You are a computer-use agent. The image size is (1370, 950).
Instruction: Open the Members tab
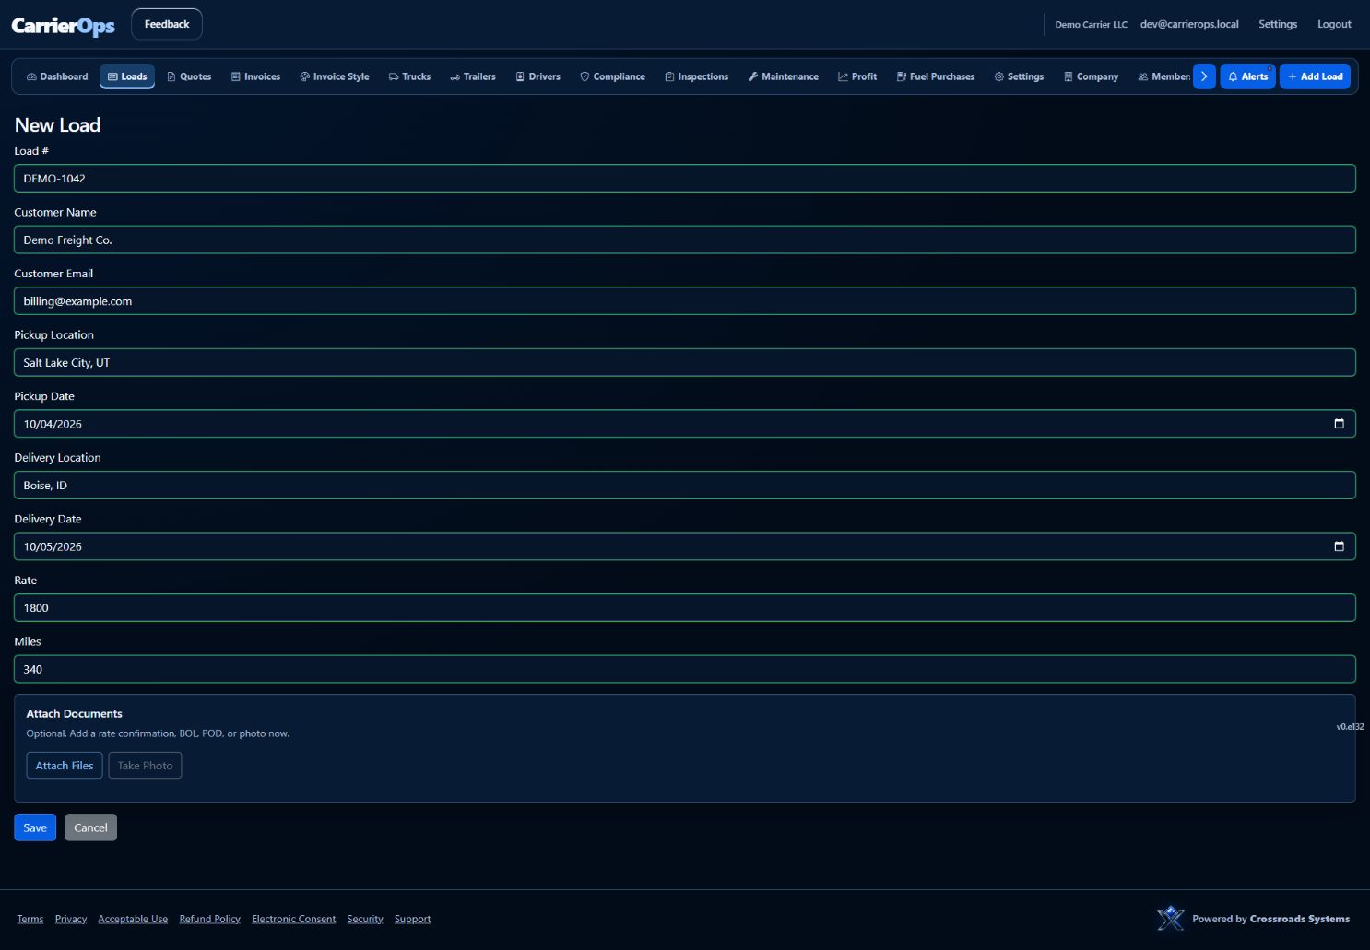1163,76
